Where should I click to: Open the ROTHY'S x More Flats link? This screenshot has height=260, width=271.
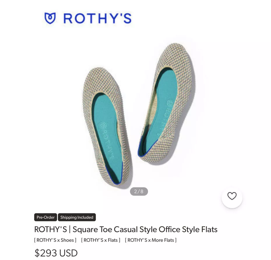151,240
